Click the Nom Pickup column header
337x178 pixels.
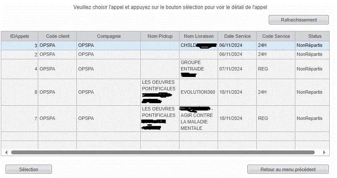click(160, 36)
